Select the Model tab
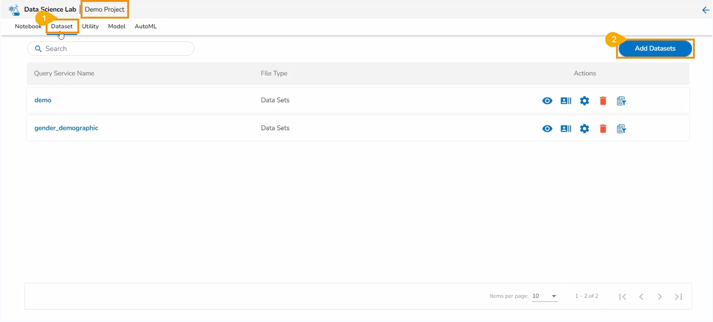713x322 pixels. 117,27
